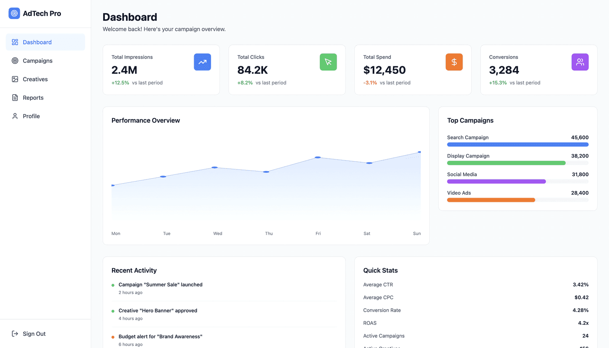Select the Profile person icon
The image size is (609, 348).
pyautogui.click(x=15, y=116)
